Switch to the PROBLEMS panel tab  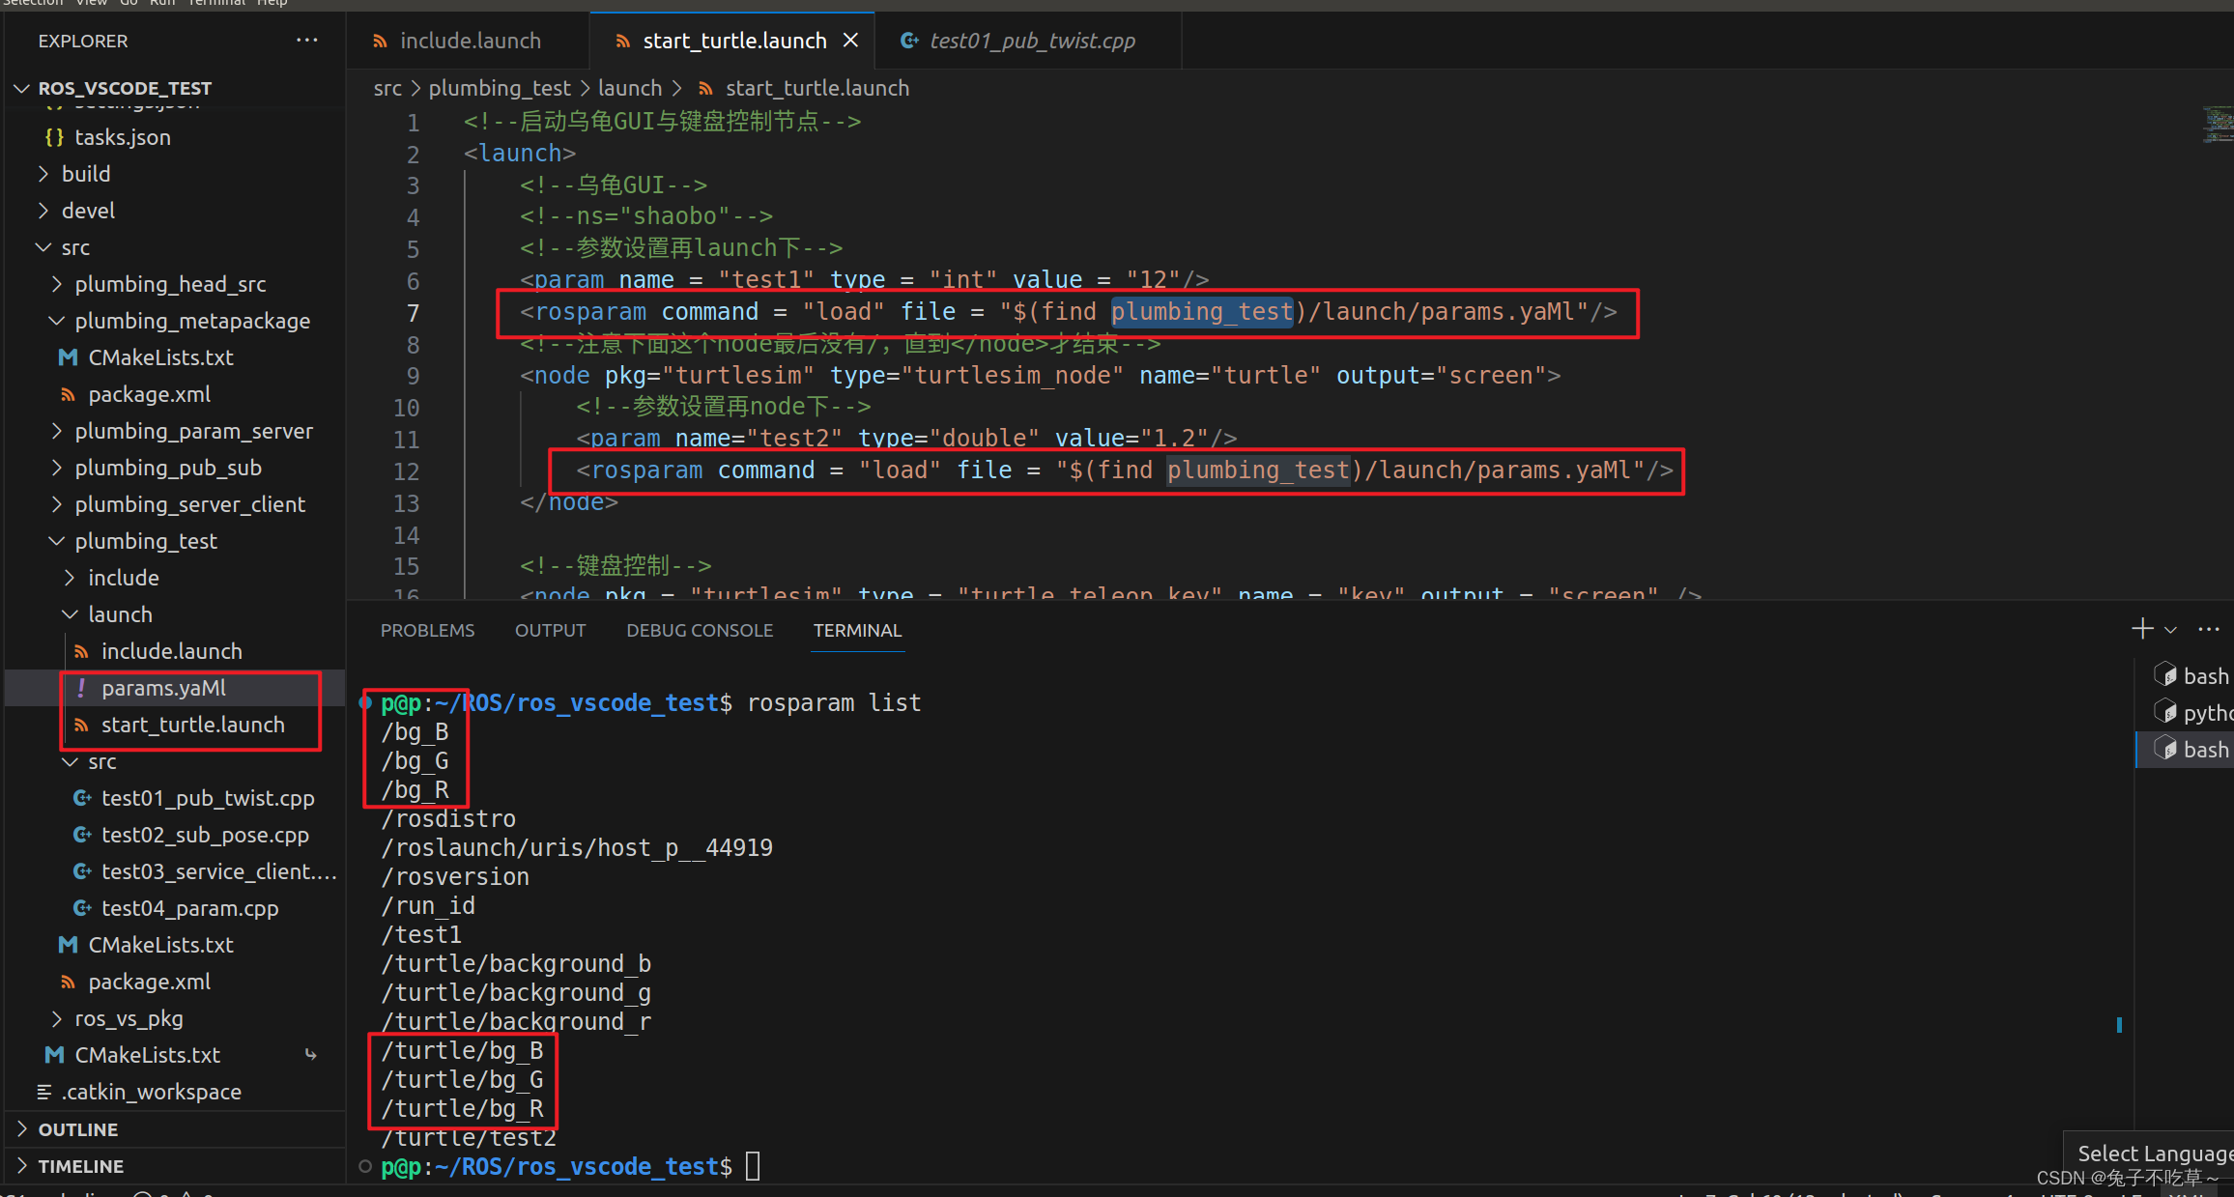tap(427, 630)
